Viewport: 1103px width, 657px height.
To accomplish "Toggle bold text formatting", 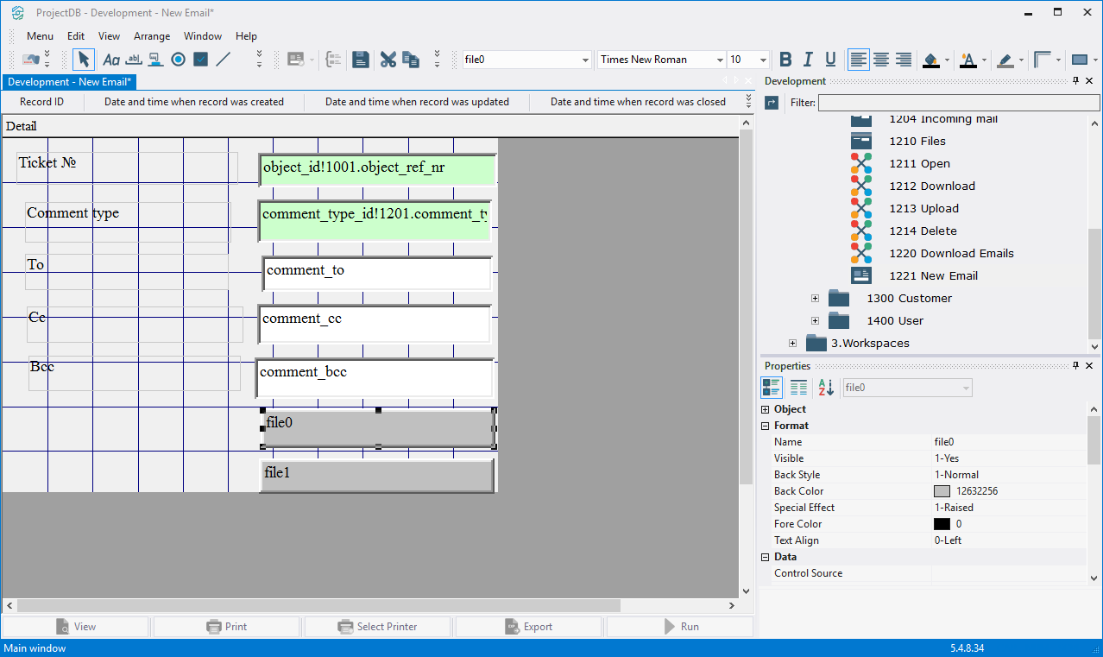I will coord(785,60).
